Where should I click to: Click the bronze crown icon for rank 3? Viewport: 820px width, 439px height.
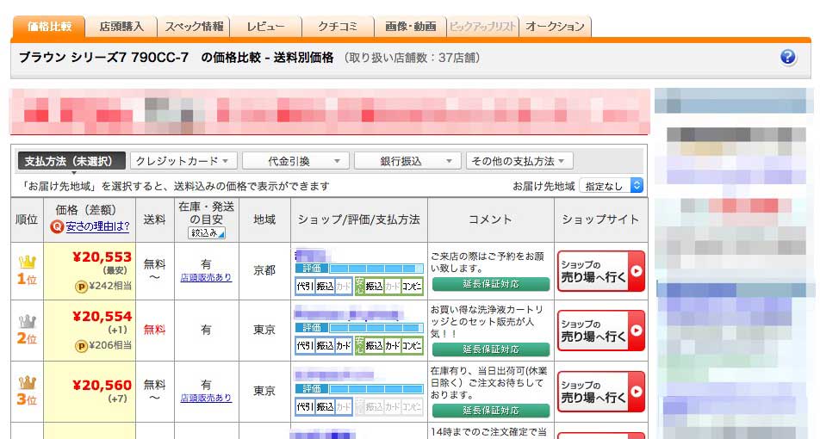pos(27,381)
